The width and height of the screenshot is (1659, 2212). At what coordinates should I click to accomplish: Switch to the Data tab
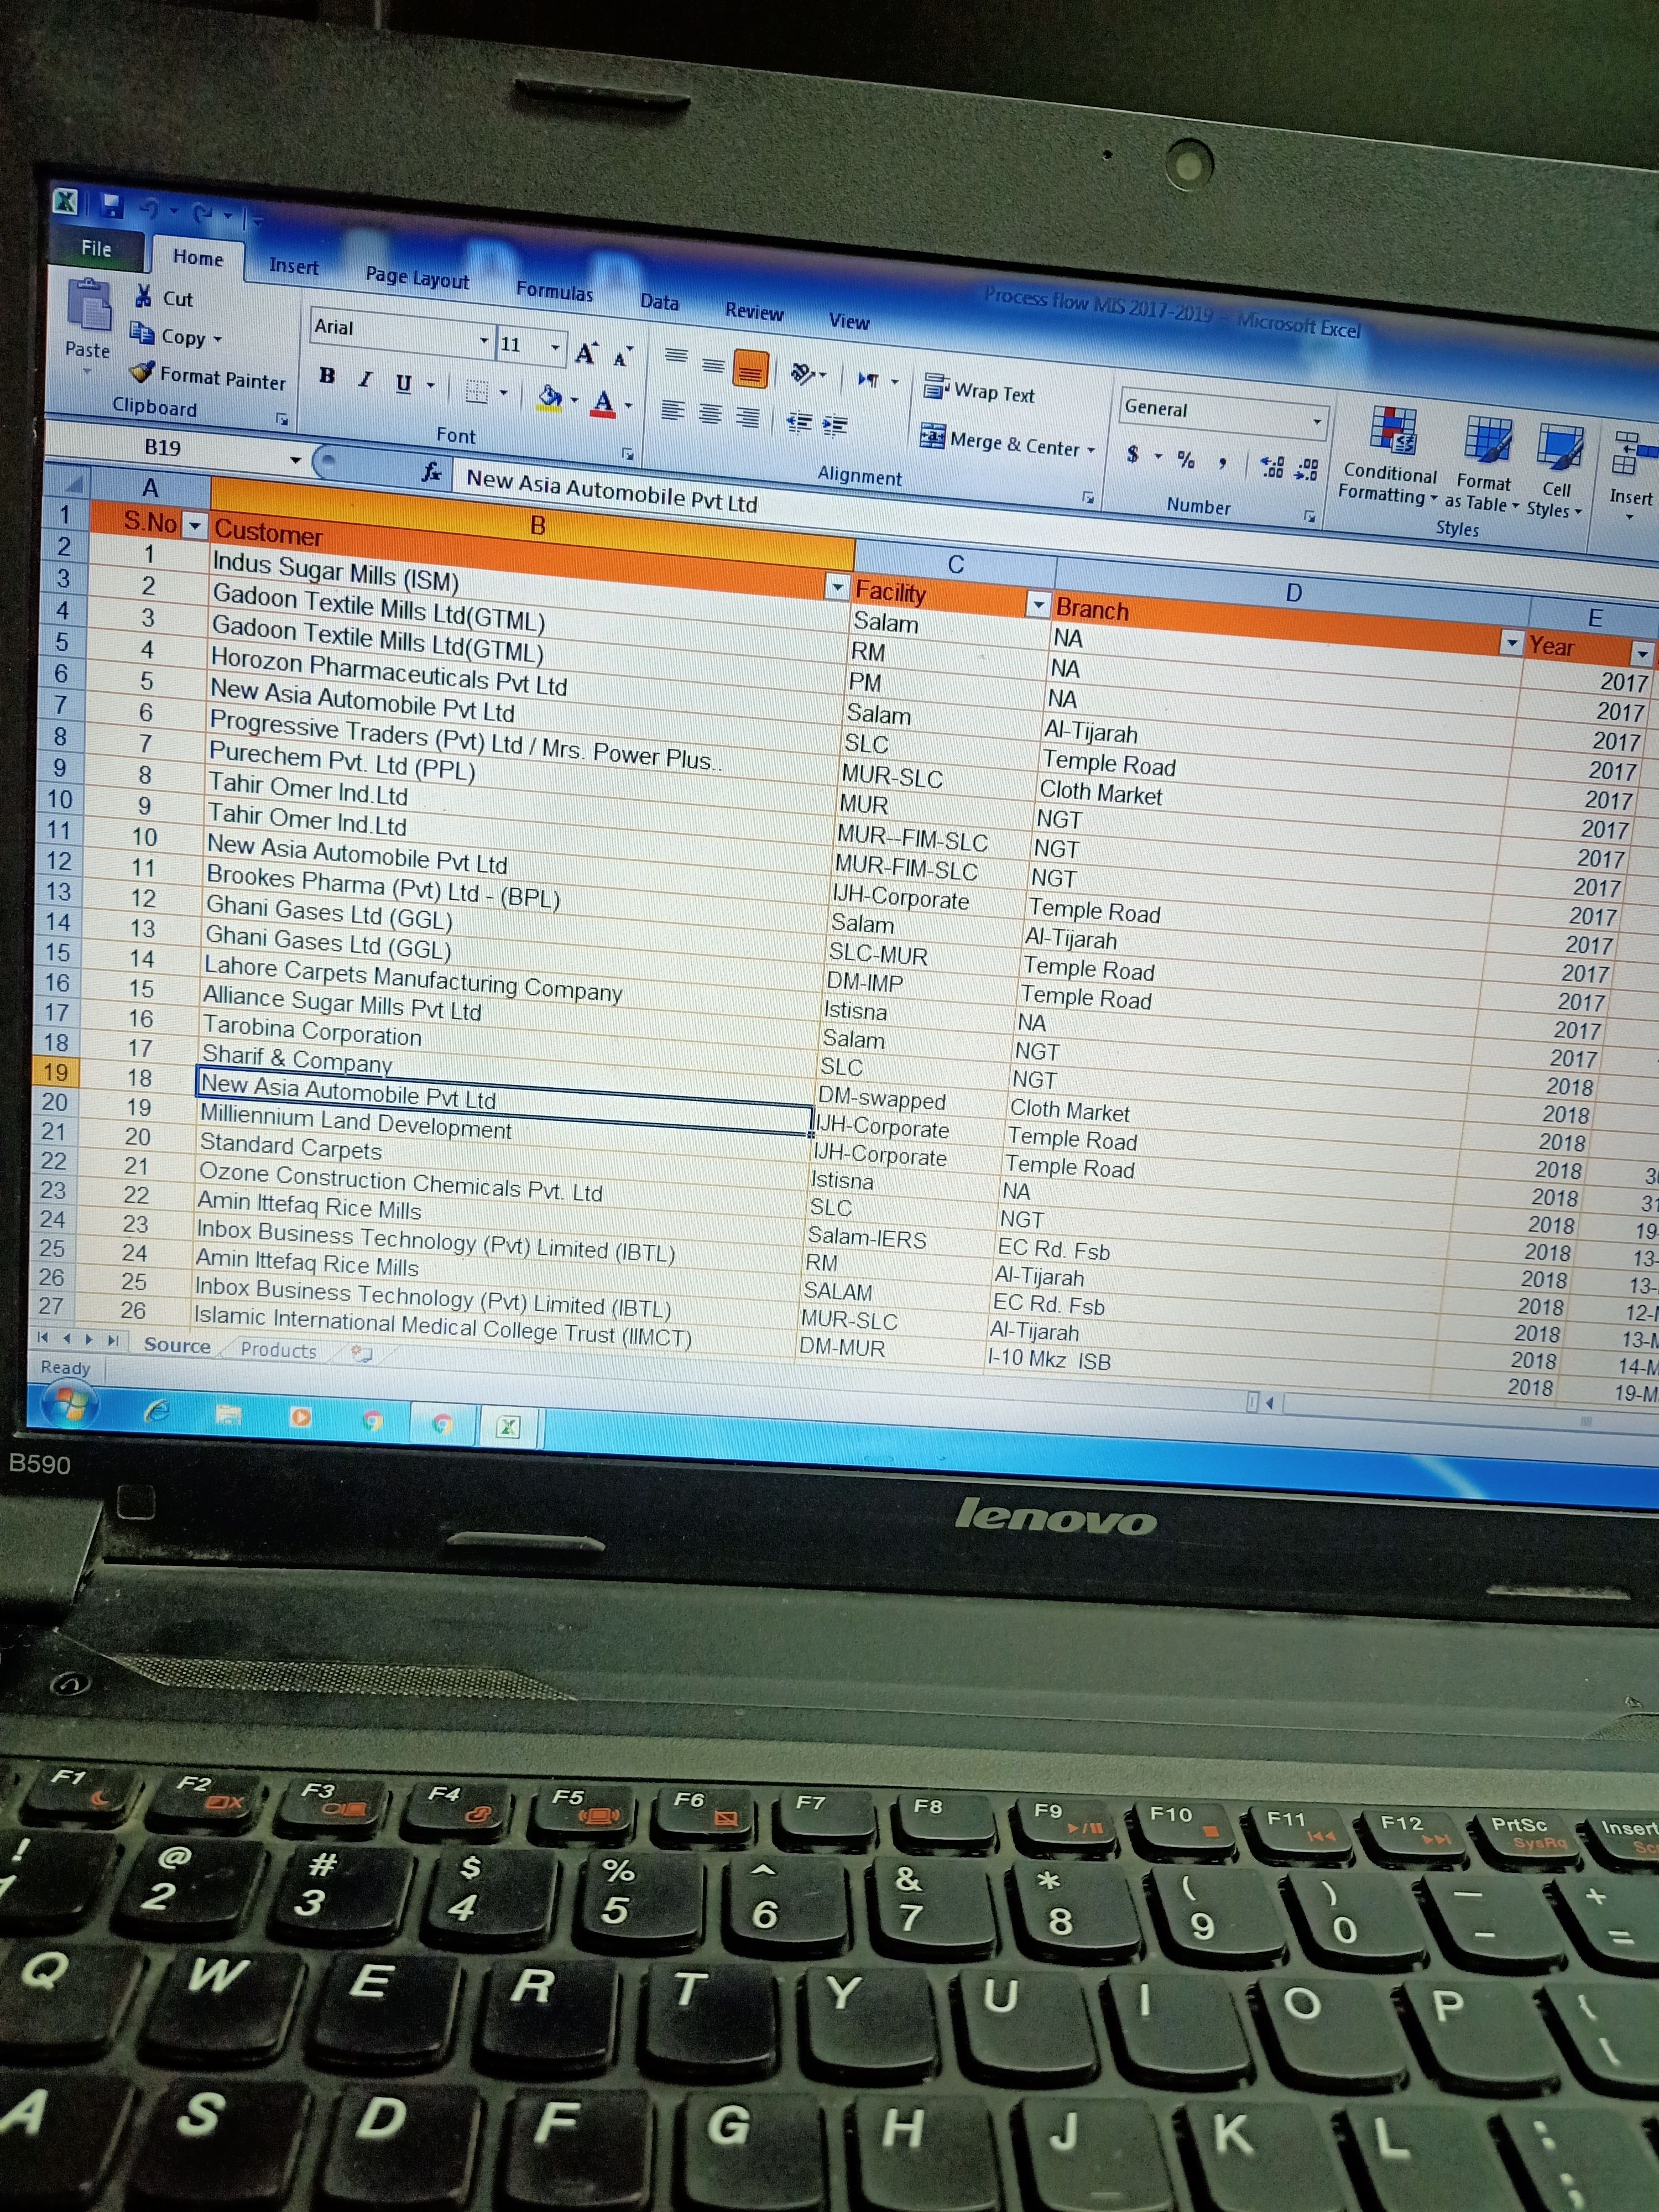(659, 302)
